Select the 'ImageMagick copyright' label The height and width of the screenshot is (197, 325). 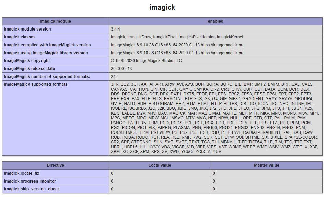pyautogui.click(x=27, y=60)
